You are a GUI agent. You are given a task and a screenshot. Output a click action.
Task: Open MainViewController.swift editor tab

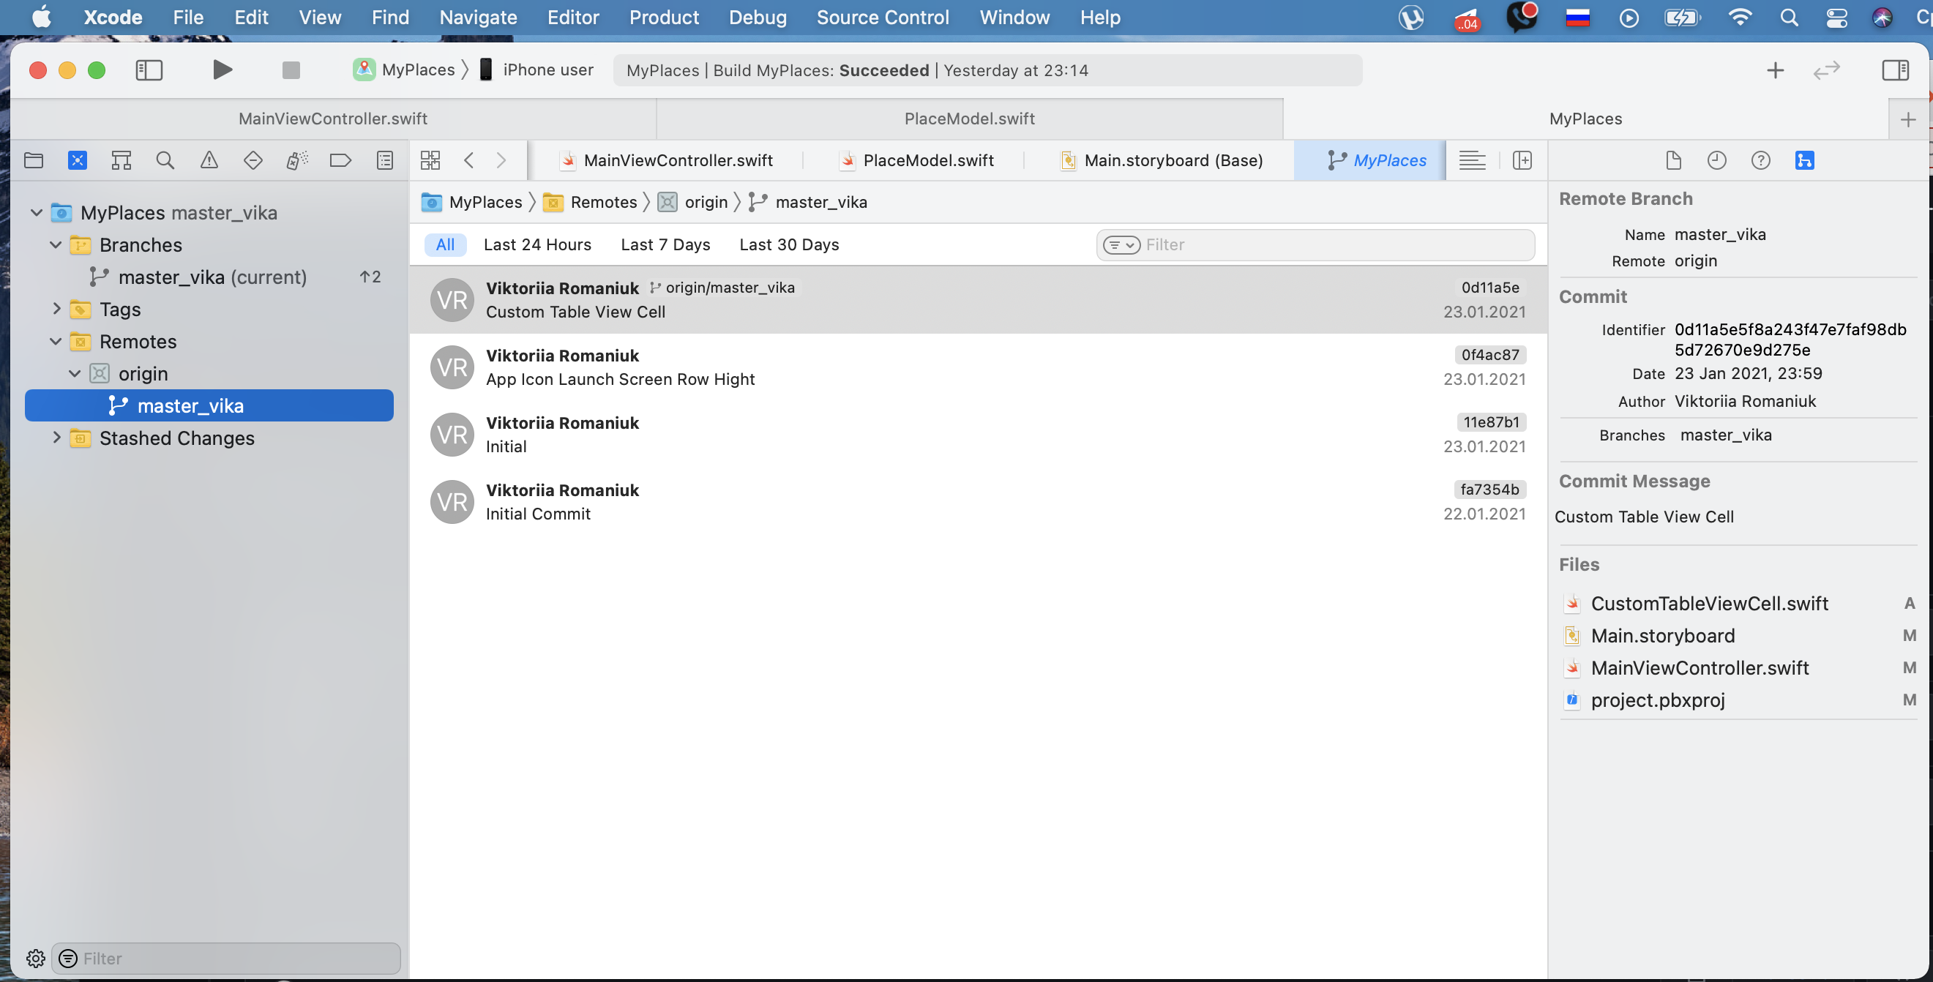[x=665, y=160]
